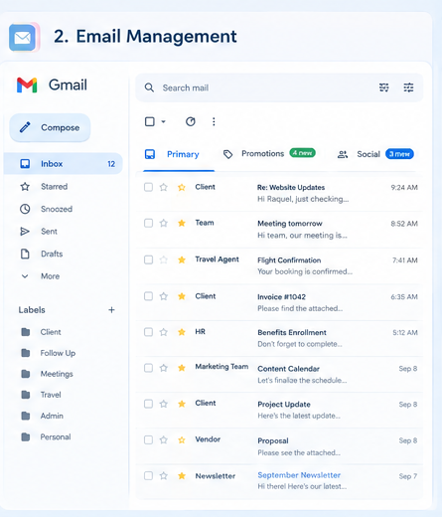Tick the Content Calendar email checkbox

148,368
